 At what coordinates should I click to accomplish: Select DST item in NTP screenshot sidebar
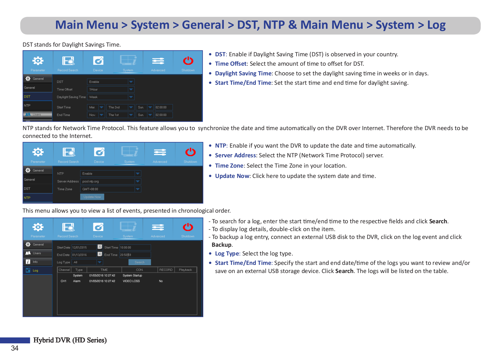tap(38, 189)
